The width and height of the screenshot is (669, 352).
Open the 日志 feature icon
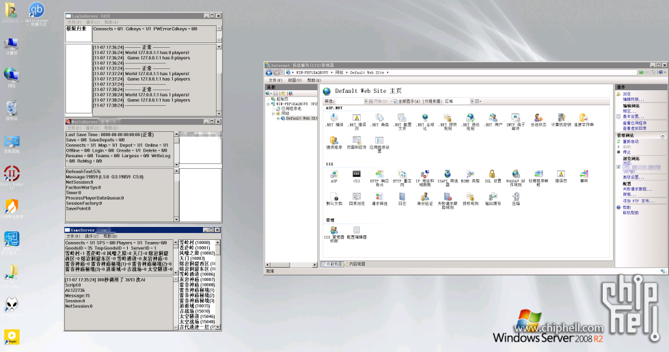coord(402,198)
